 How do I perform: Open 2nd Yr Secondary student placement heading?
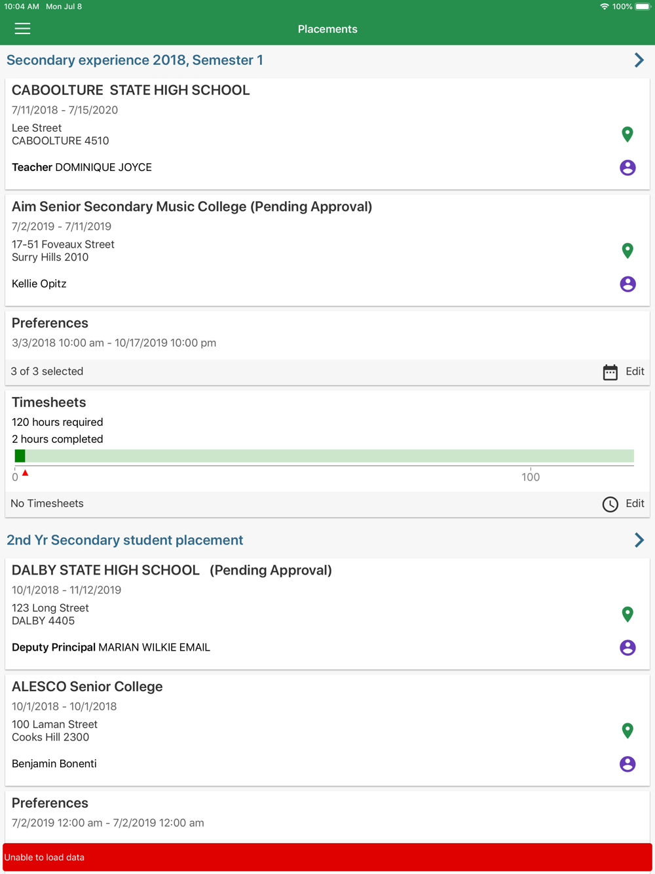coord(125,540)
